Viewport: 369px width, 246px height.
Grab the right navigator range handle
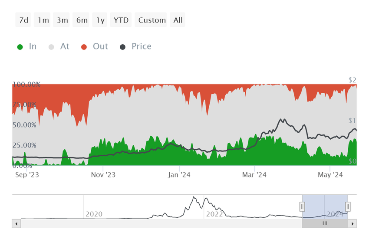coord(348,207)
